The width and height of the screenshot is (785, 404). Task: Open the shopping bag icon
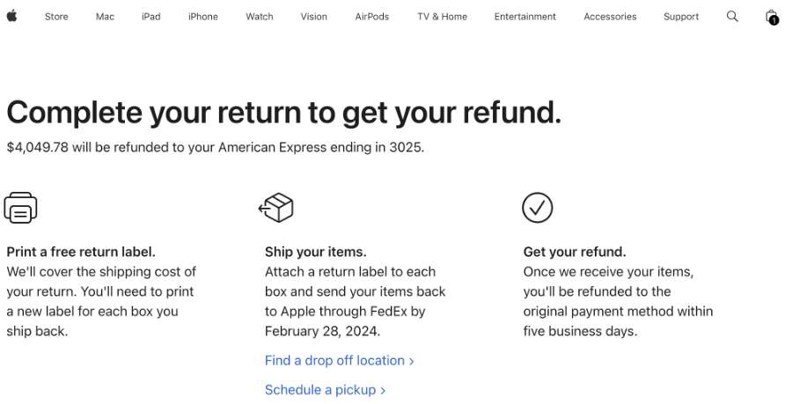pyautogui.click(x=772, y=17)
